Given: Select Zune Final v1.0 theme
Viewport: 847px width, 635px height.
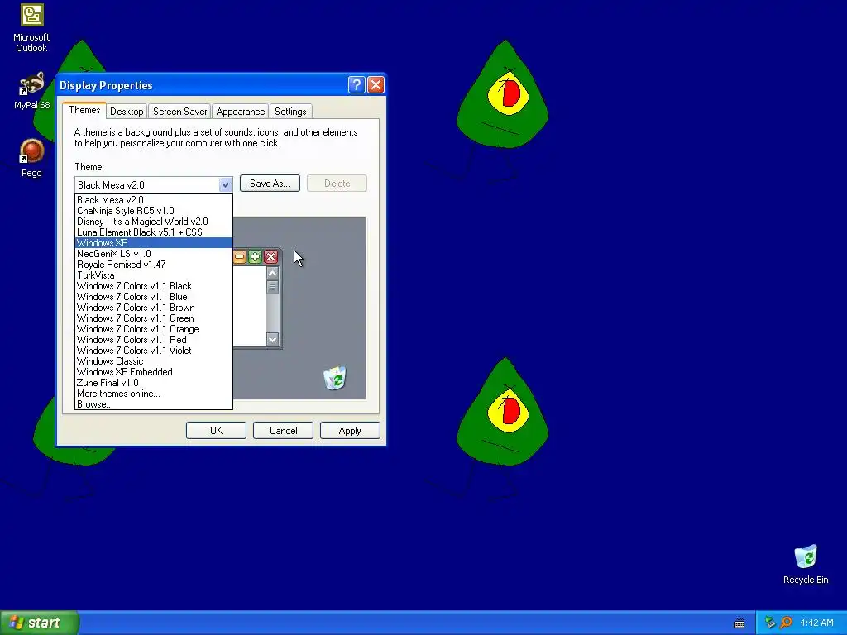Looking at the screenshot, I should [x=153, y=383].
